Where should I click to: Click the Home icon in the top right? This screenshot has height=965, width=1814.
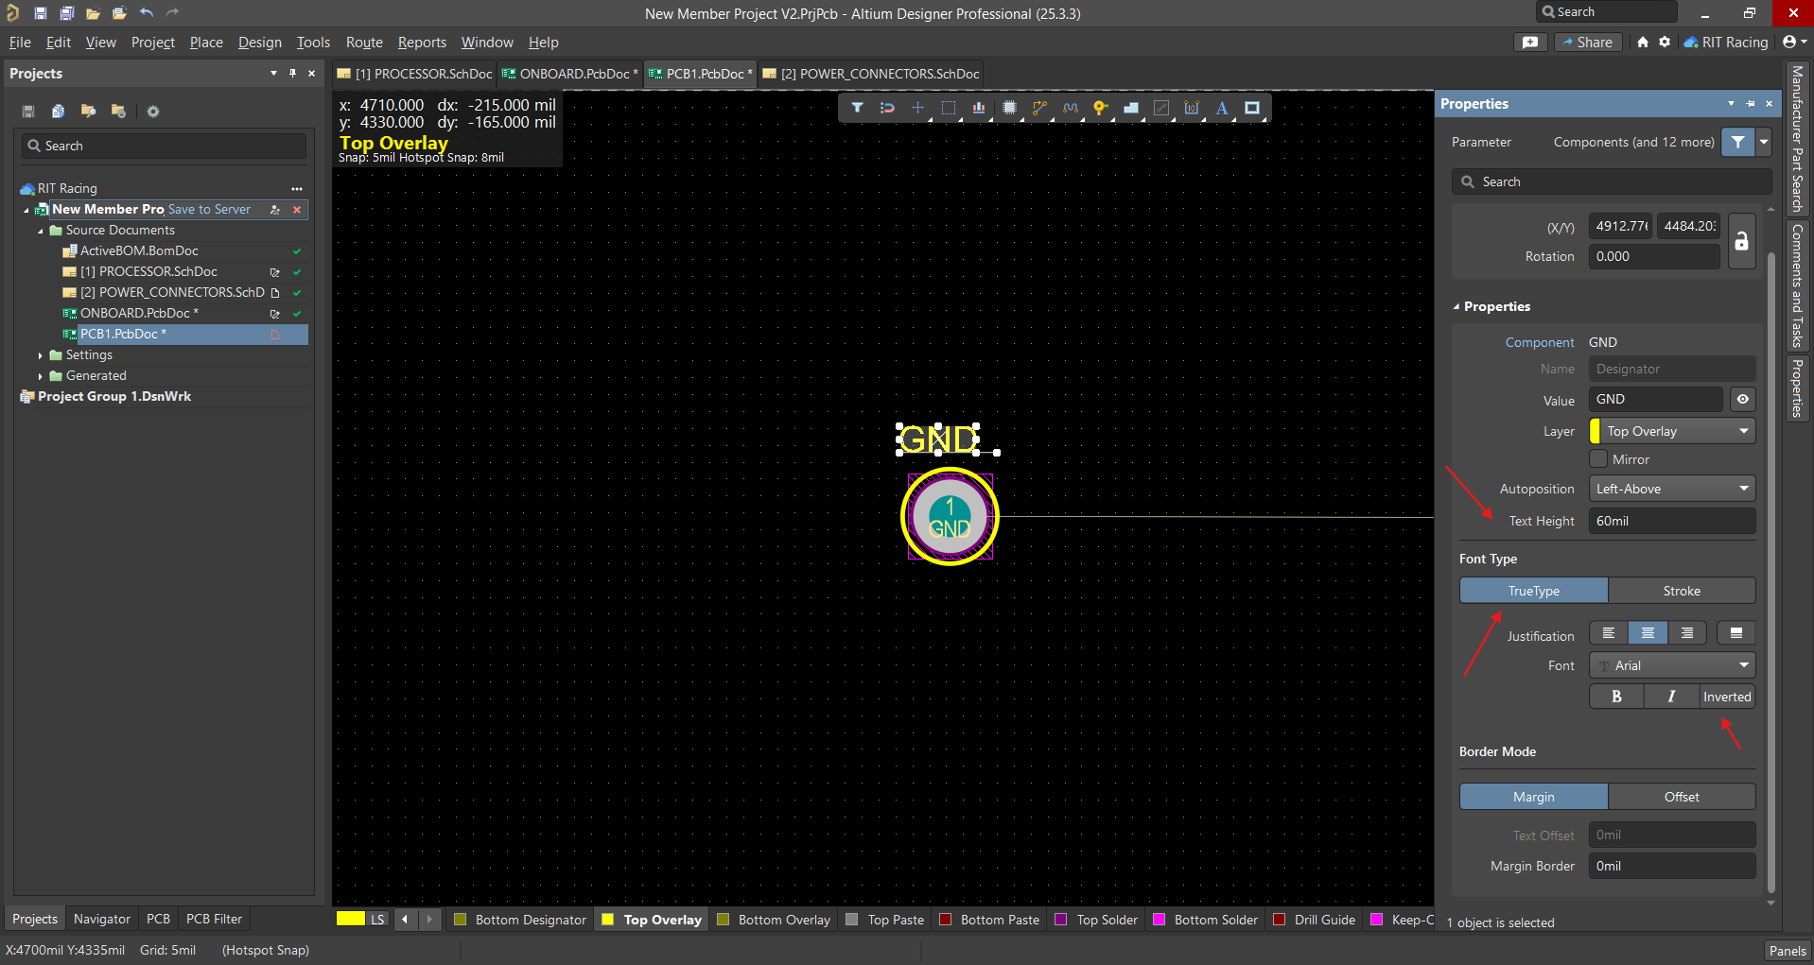coord(1643,43)
